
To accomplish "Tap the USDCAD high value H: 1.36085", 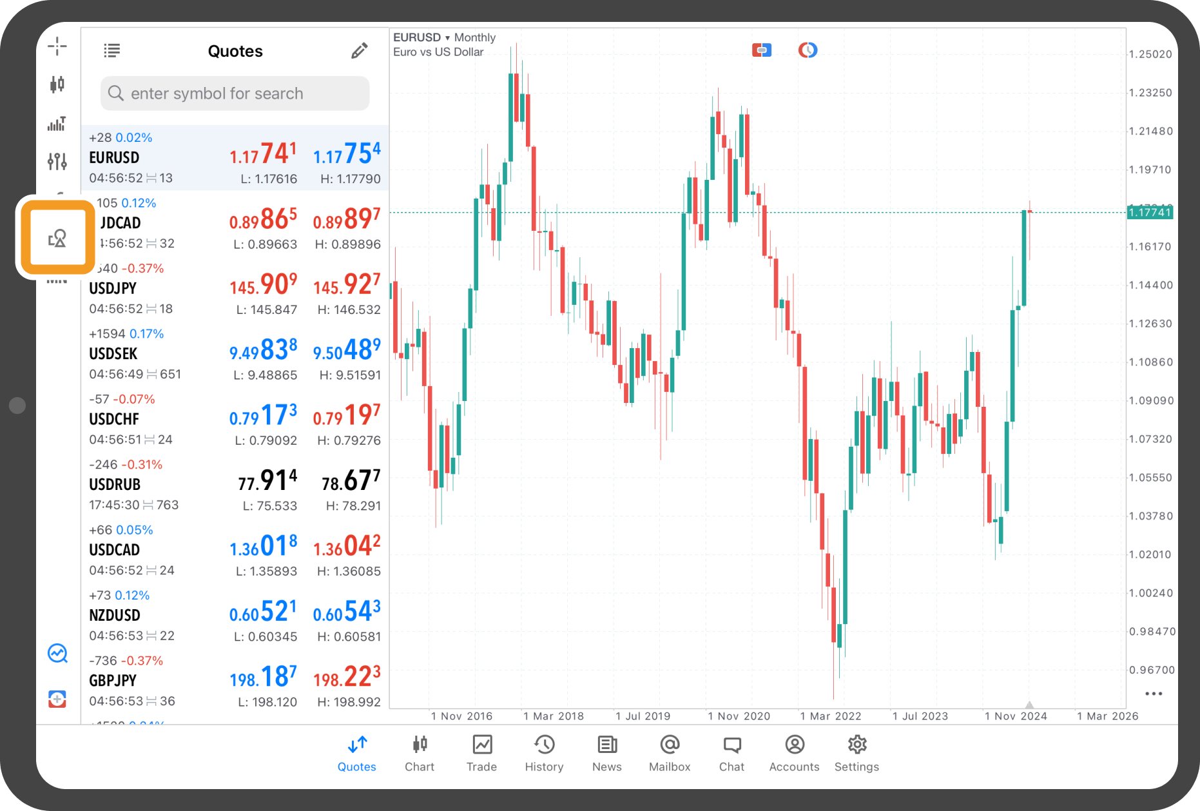I will tap(349, 571).
